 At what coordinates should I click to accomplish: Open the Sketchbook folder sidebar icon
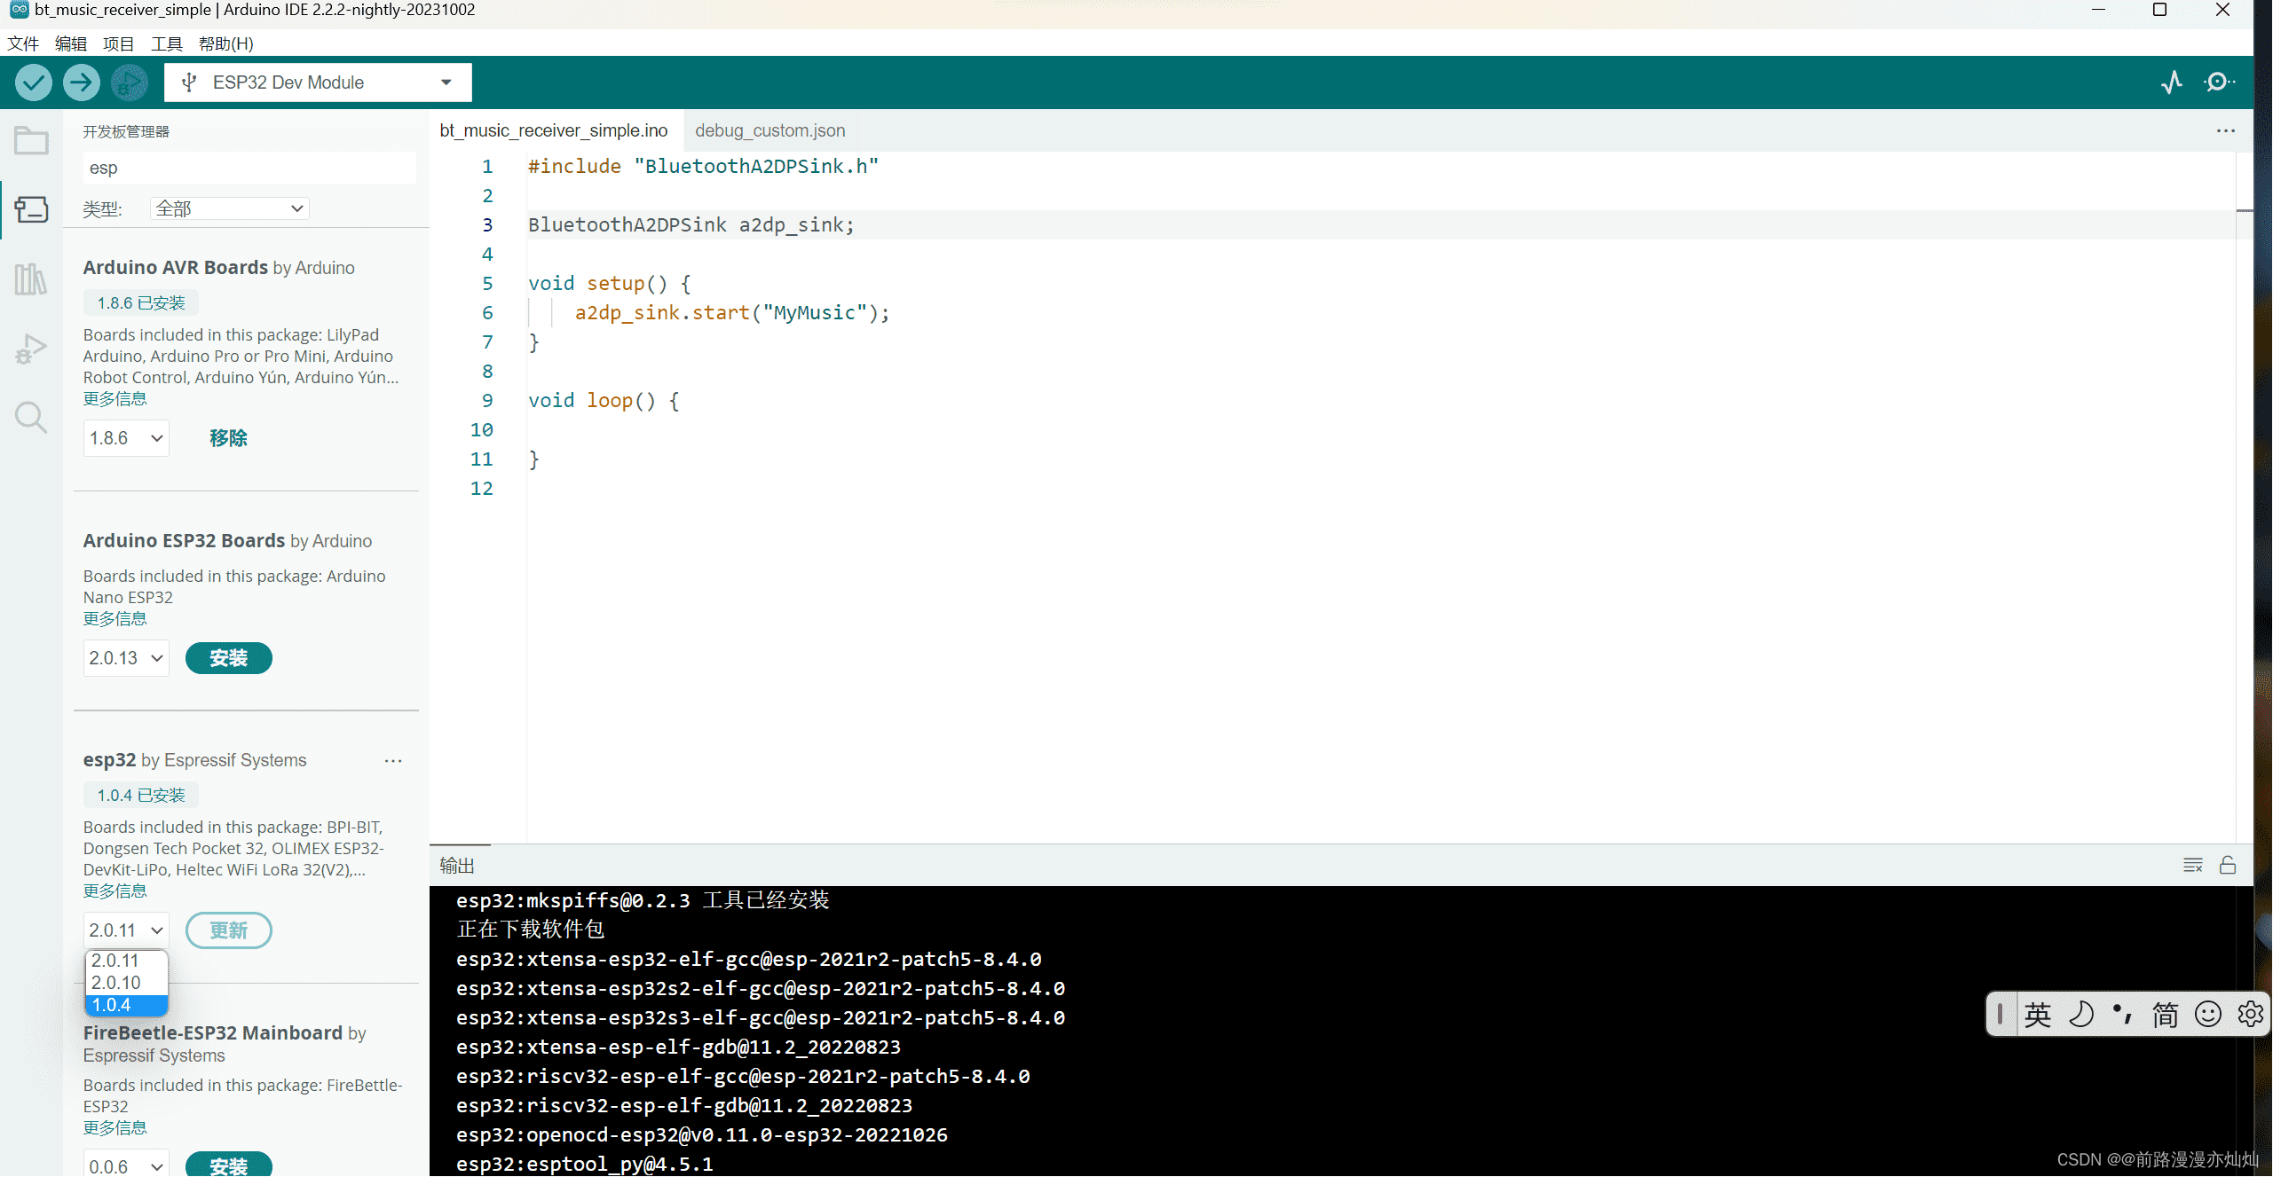(x=31, y=140)
